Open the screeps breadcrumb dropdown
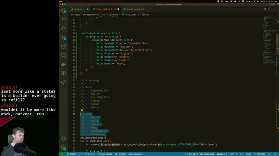279x156 pixels. coord(75,14)
